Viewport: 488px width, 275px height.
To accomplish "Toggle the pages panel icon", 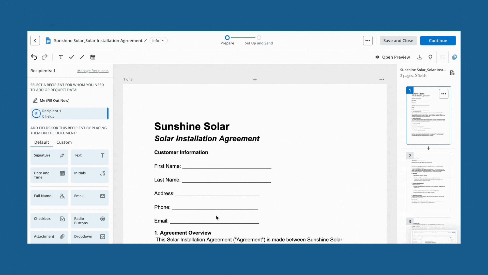I will click(455, 57).
